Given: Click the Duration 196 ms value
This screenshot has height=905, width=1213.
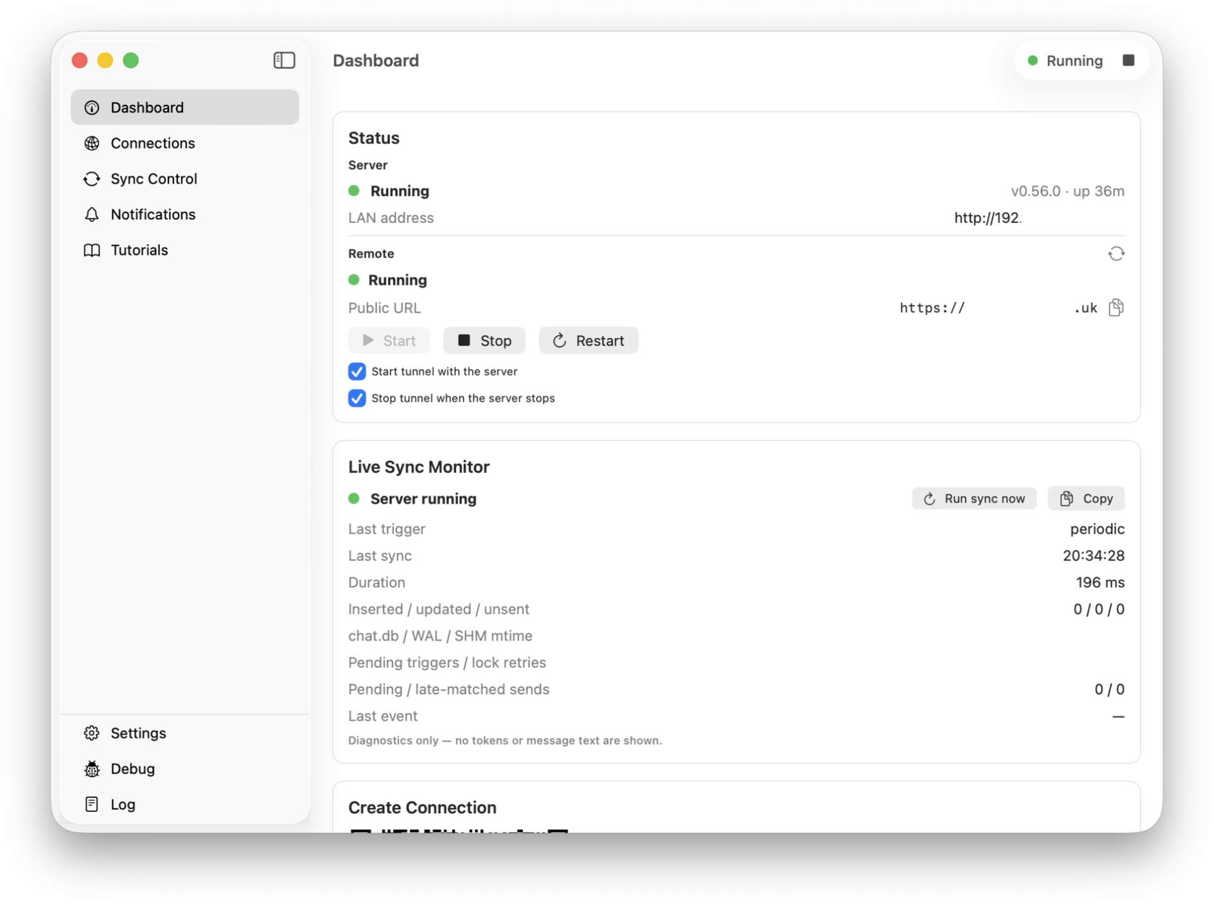Looking at the screenshot, I should point(1100,582).
